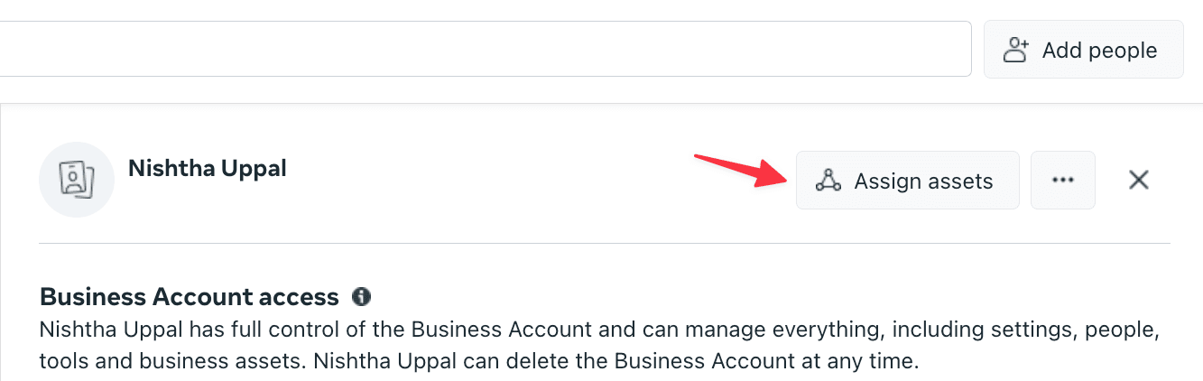Focus the search field beside Add people

click(x=484, y=50)
